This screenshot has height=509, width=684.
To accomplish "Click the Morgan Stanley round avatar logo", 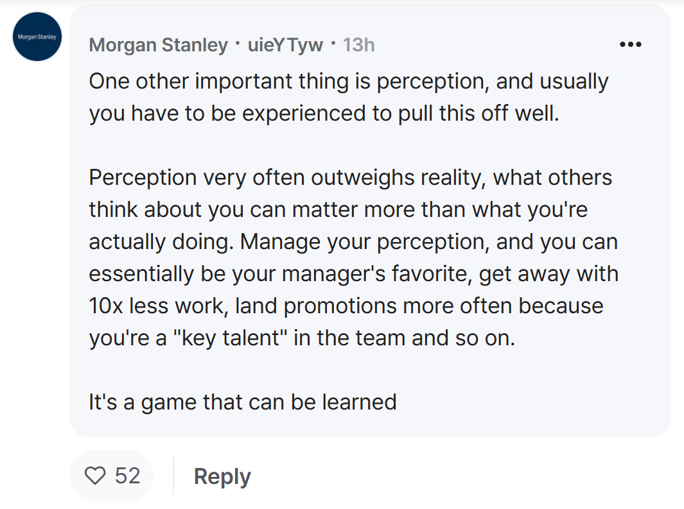I will tap(37, 37).
